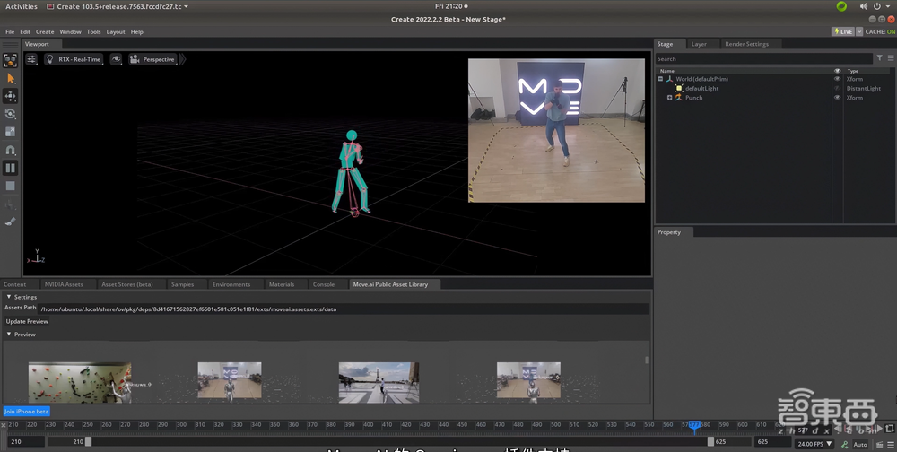Open the Window menu
Viewport: 897px width, 452px height.
click(70, 31)
